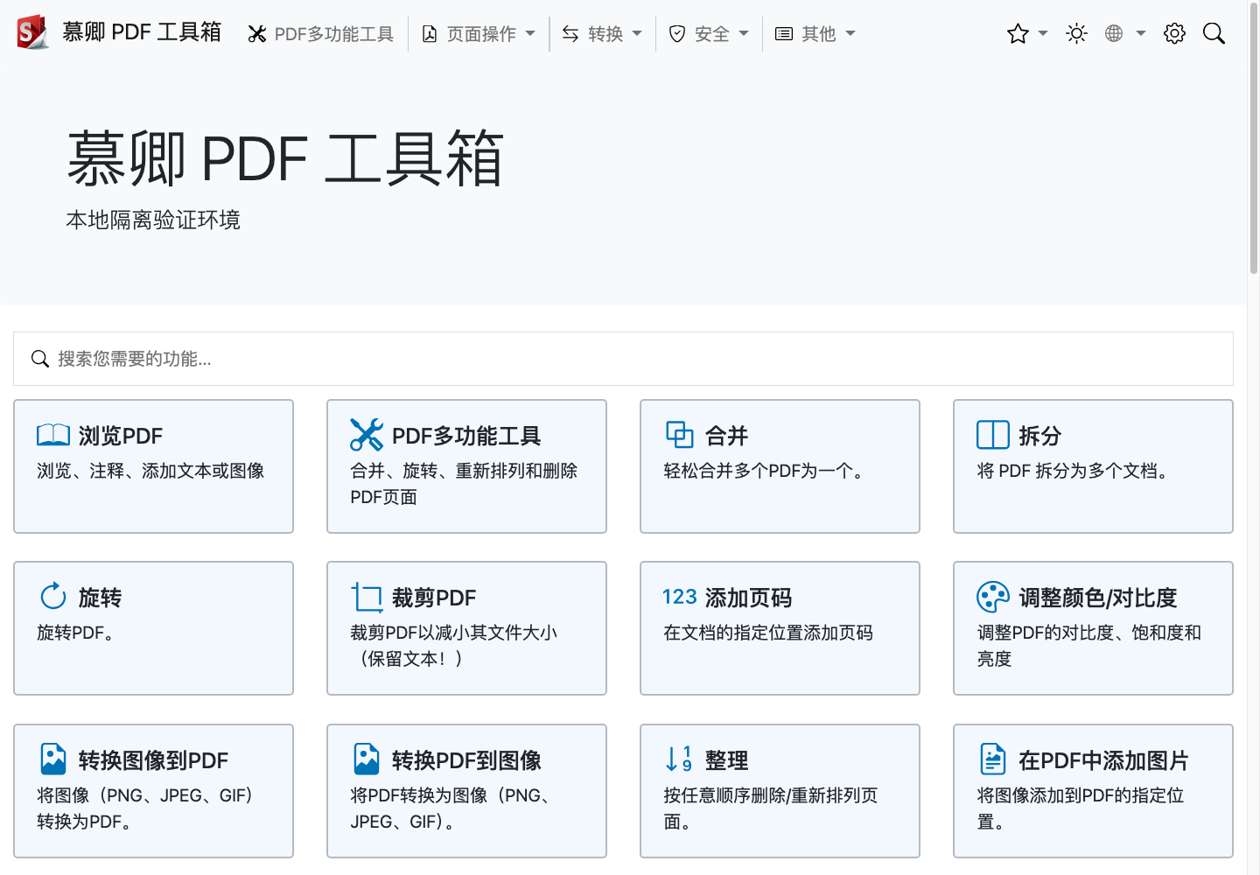The width and height of the screenshot is (1260, 875).
Task: Click the caret next to favorites star
Action: pyautogui.click(x=1043, y=33)
